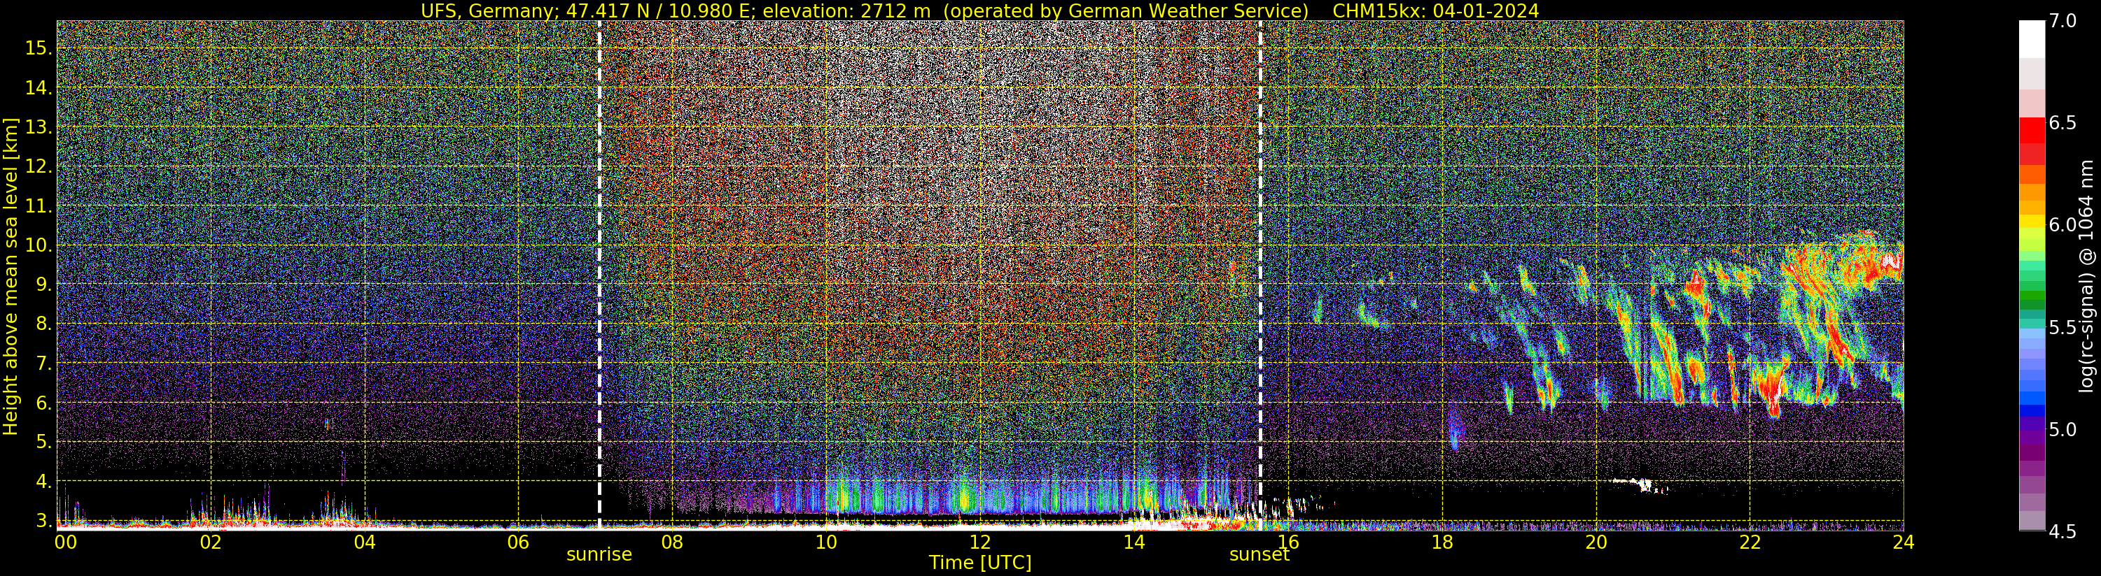Screen dimensions: 2101x576
Task: Click the dashed white sunset marker line
Action: [1260, 275]
